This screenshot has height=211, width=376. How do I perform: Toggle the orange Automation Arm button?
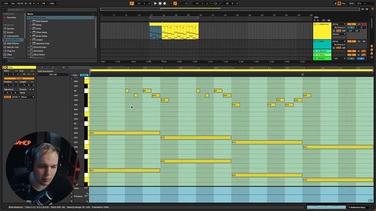coord(175,4)
